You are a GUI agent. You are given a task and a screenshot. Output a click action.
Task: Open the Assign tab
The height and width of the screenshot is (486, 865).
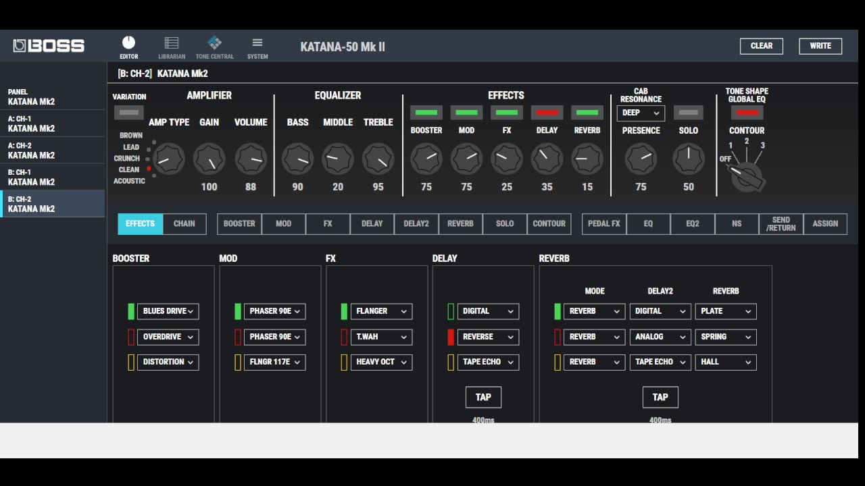coord(825,223)
